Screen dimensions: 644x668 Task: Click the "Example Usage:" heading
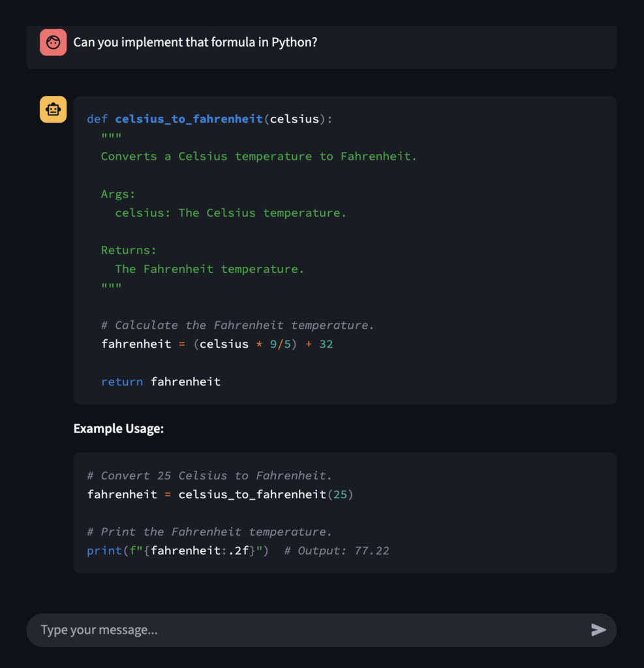point(118,429)
